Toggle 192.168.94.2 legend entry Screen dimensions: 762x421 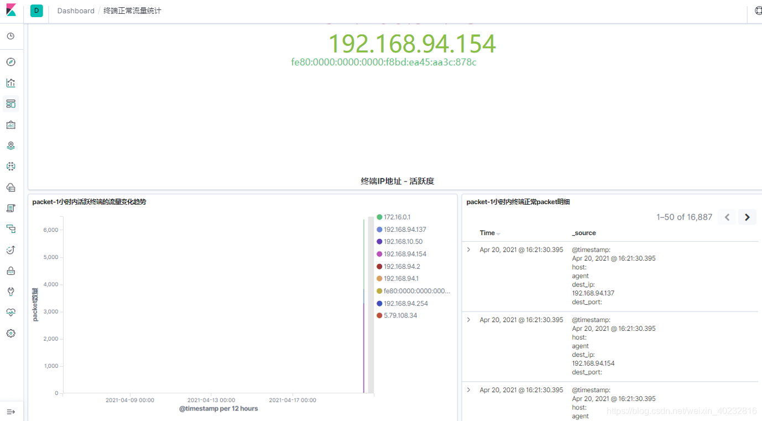pyautogui.click(x=402, y=267)
